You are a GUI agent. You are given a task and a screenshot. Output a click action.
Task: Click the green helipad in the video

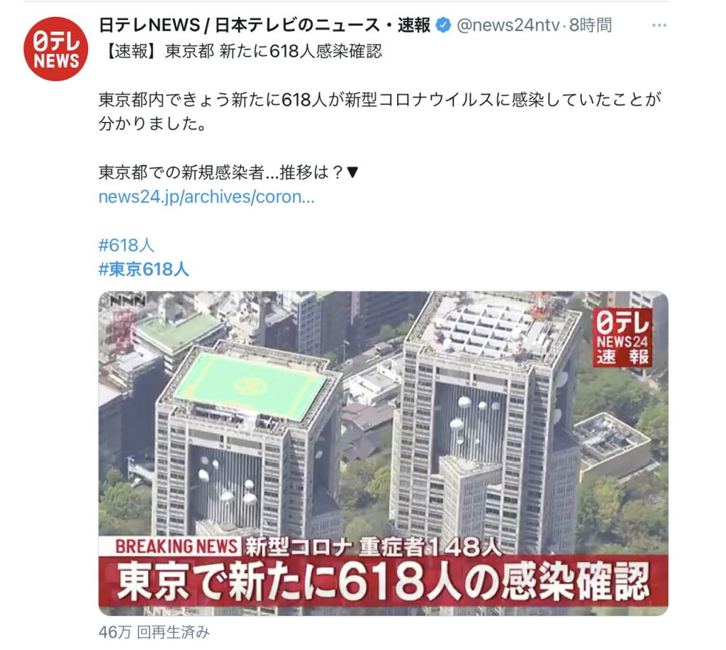click(250, 386)
